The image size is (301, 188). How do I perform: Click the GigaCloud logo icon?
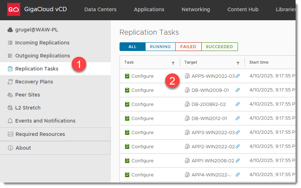14,9
